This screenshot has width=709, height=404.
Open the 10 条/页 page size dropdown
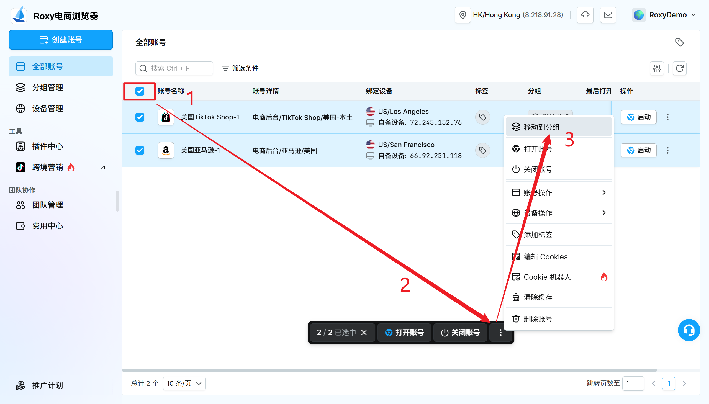point(184,384)
